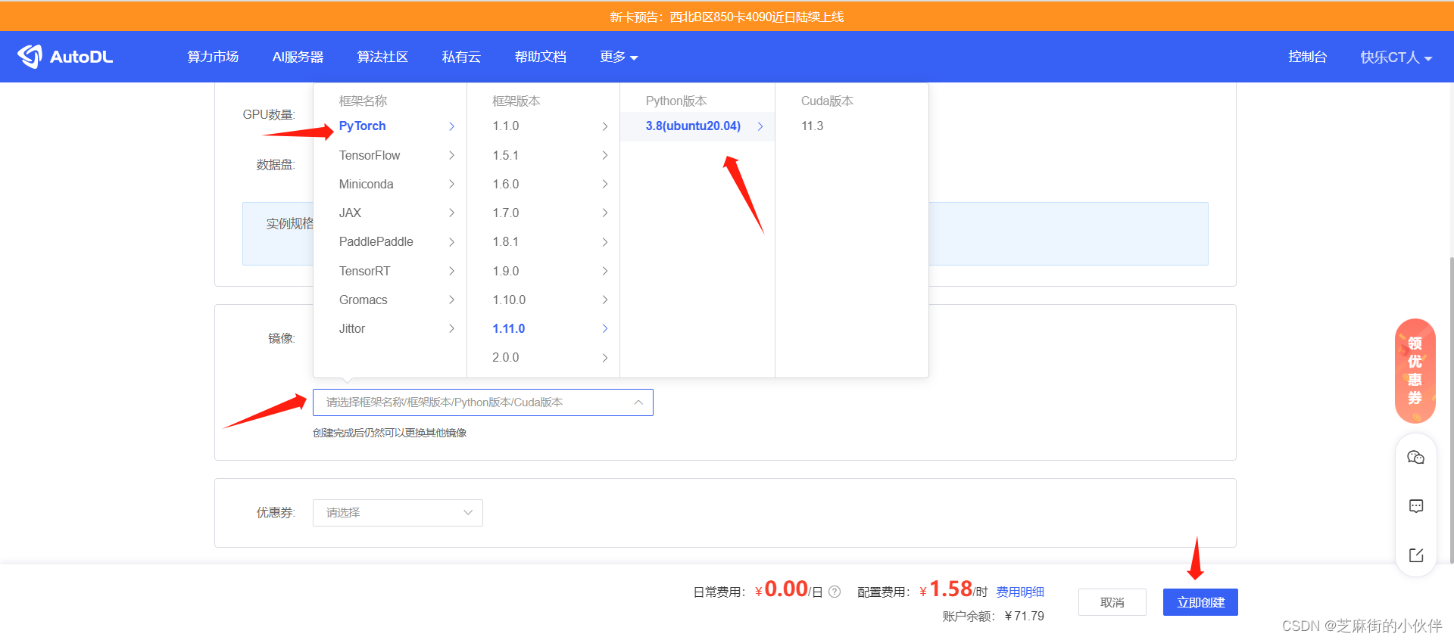Expand the chevron beside TensorFlow
1454x640 pixels.
pos(451,155)
